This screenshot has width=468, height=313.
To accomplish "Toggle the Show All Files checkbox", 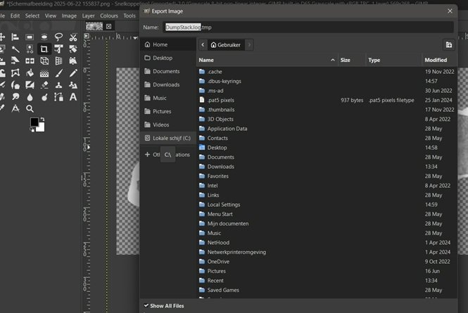I will click(147, 306).
